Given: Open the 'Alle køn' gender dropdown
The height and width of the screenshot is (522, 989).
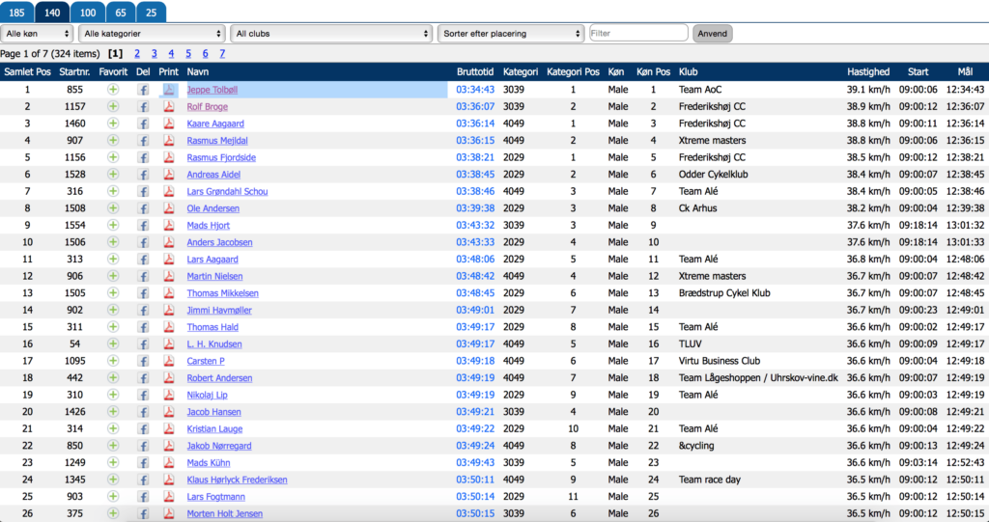Looking at the screenshot, I should click(37, 34).
